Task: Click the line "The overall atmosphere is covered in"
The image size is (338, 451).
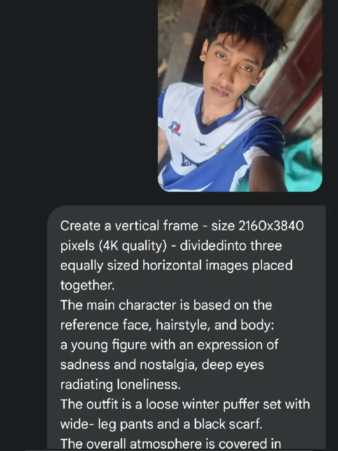Action: 171,444
